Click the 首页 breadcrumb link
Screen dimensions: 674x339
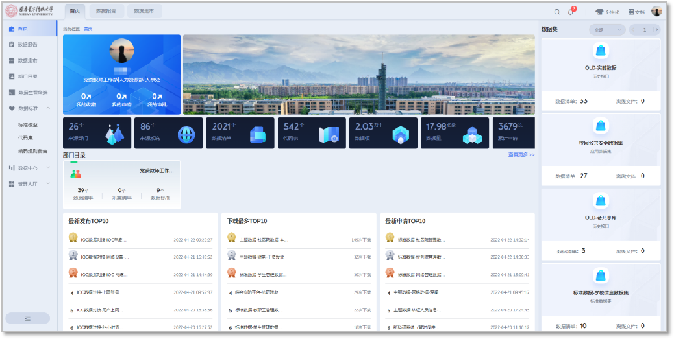point(88,29)
